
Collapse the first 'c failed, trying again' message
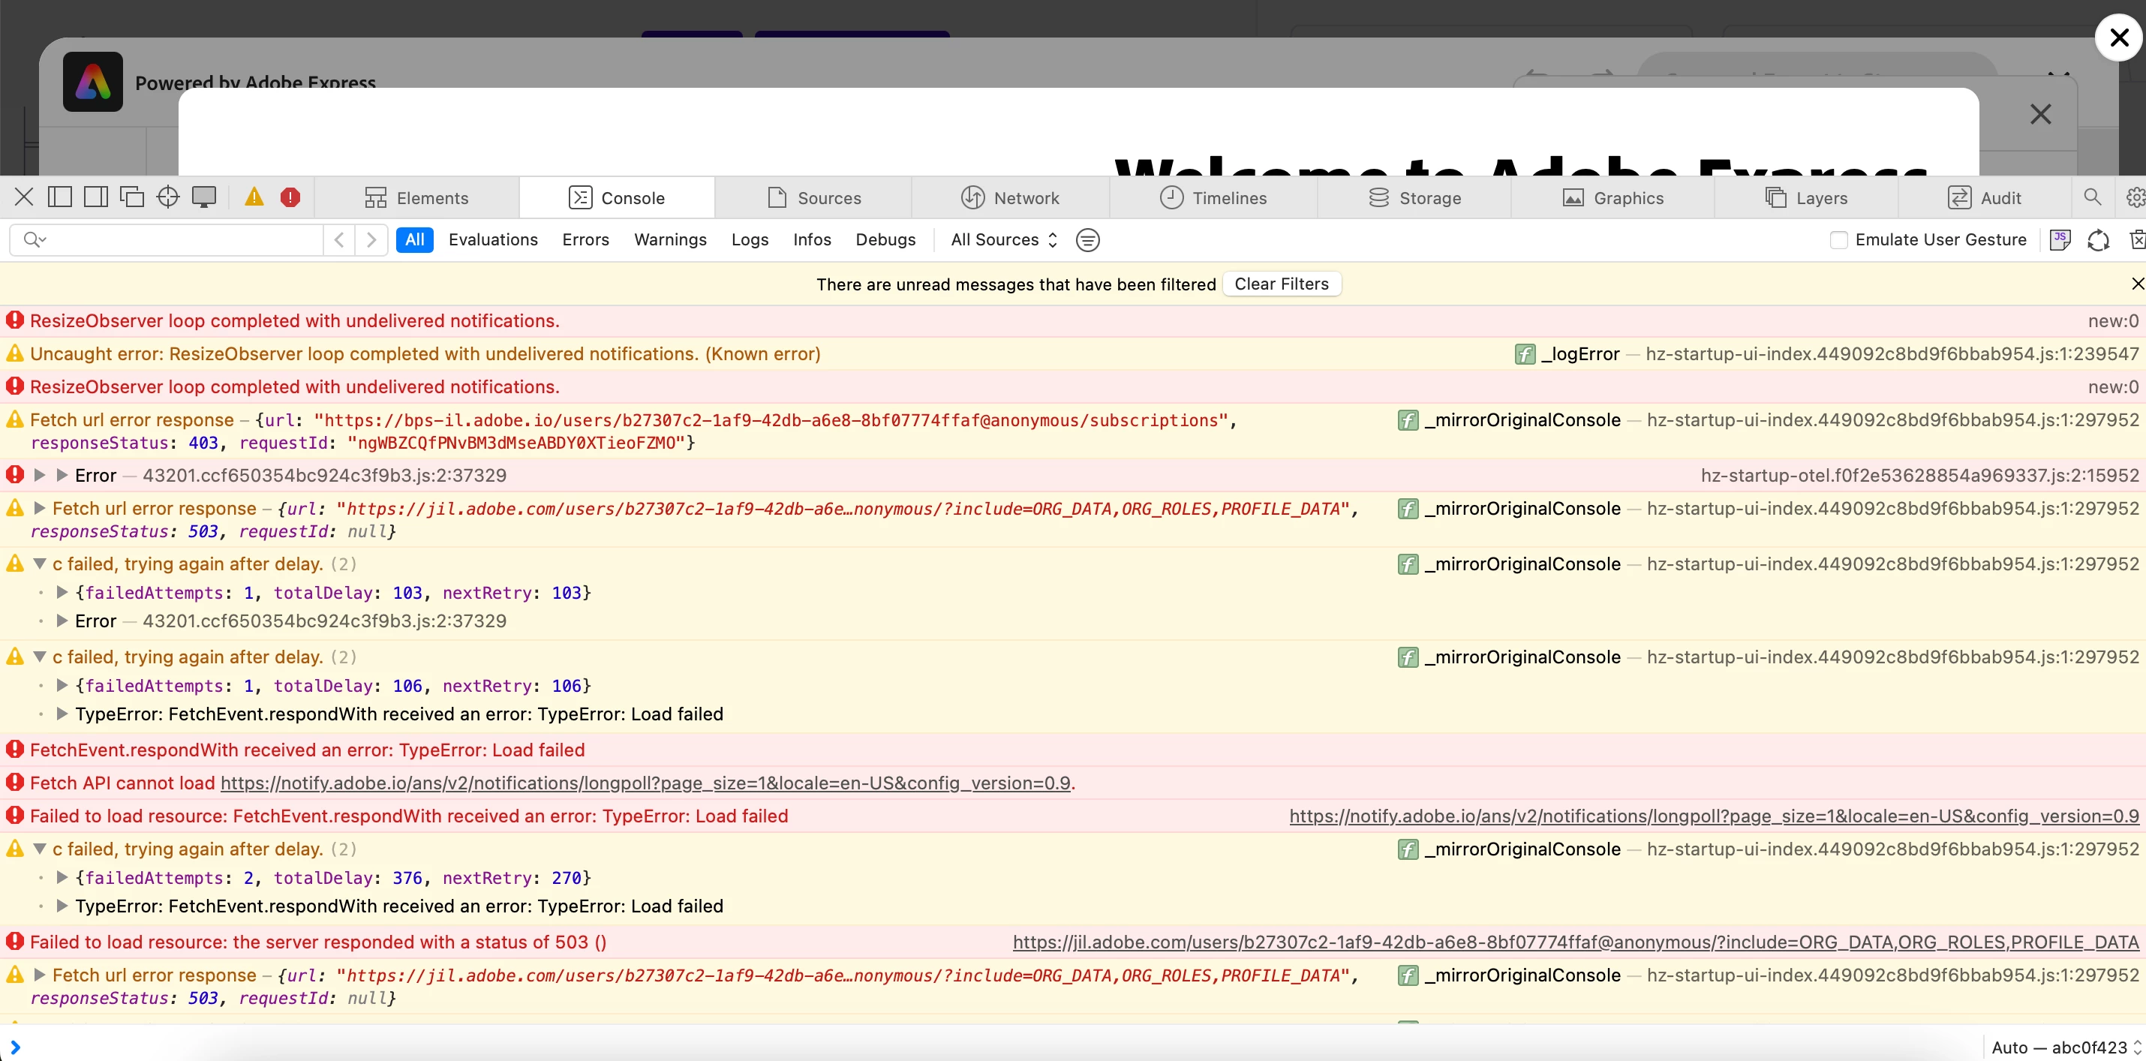pos(39,564)
